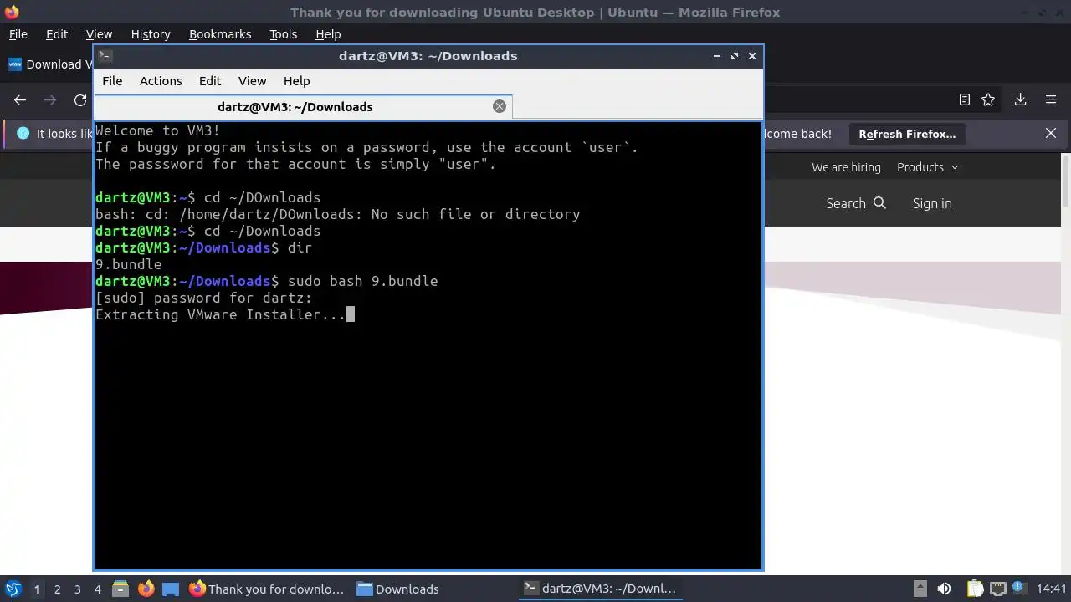Screen dimensions: 1071x602
Task: Select the dartz@VM3 terminal tab
Action: (x=295, y=106)
